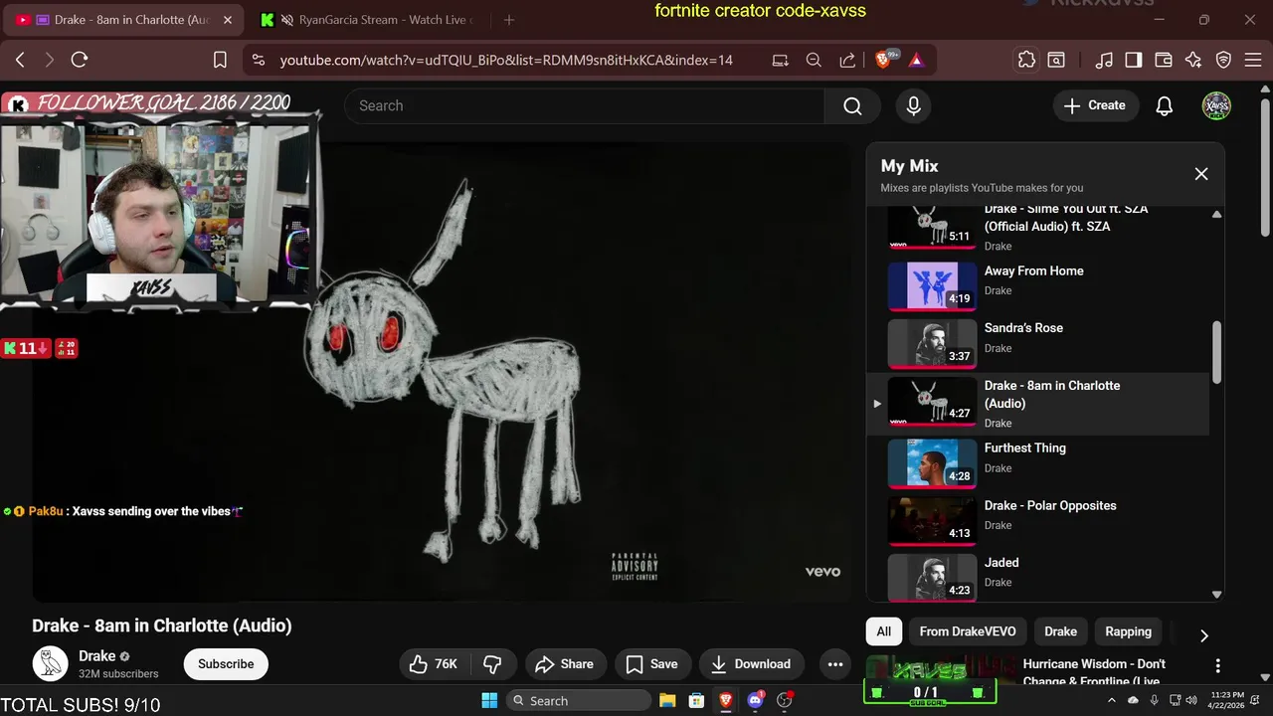Open Discord from the taskbar
The width and height of the screenshot is (1273, 716).
[755, 700]
